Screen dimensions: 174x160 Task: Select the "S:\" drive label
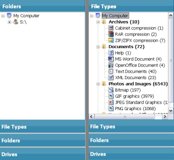pyautogui.click(x=23, y=22)
